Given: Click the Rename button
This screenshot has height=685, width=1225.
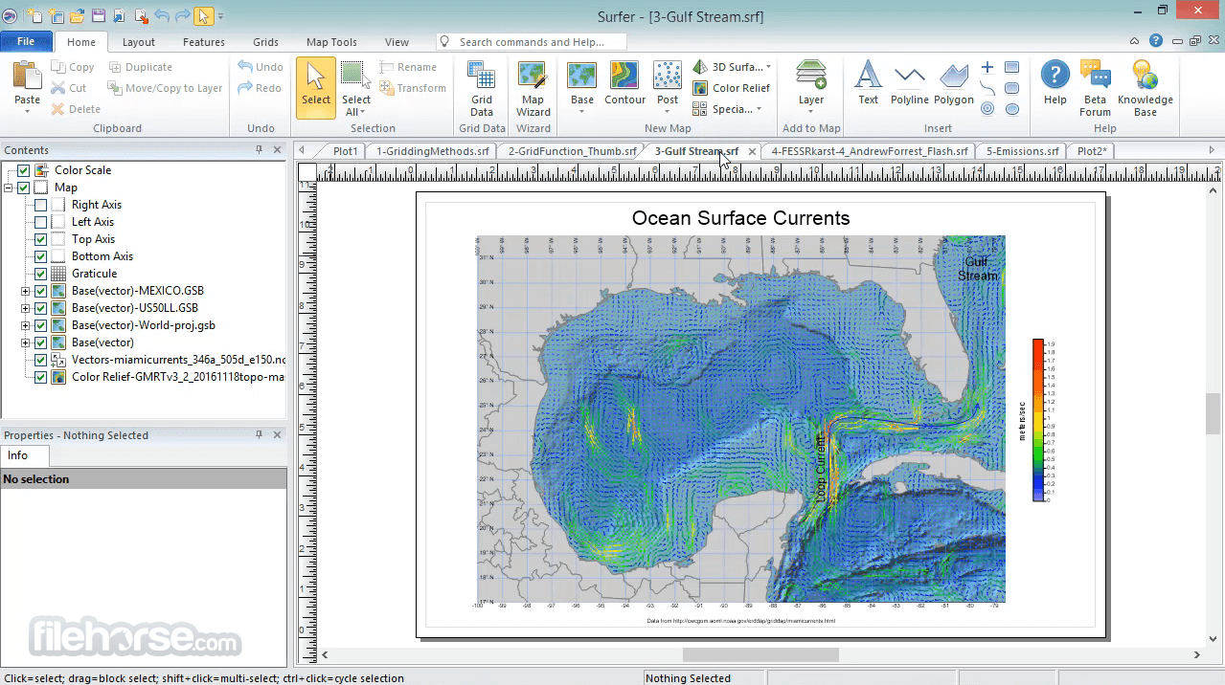Looking at the screenshot, I should coord(408,67).
